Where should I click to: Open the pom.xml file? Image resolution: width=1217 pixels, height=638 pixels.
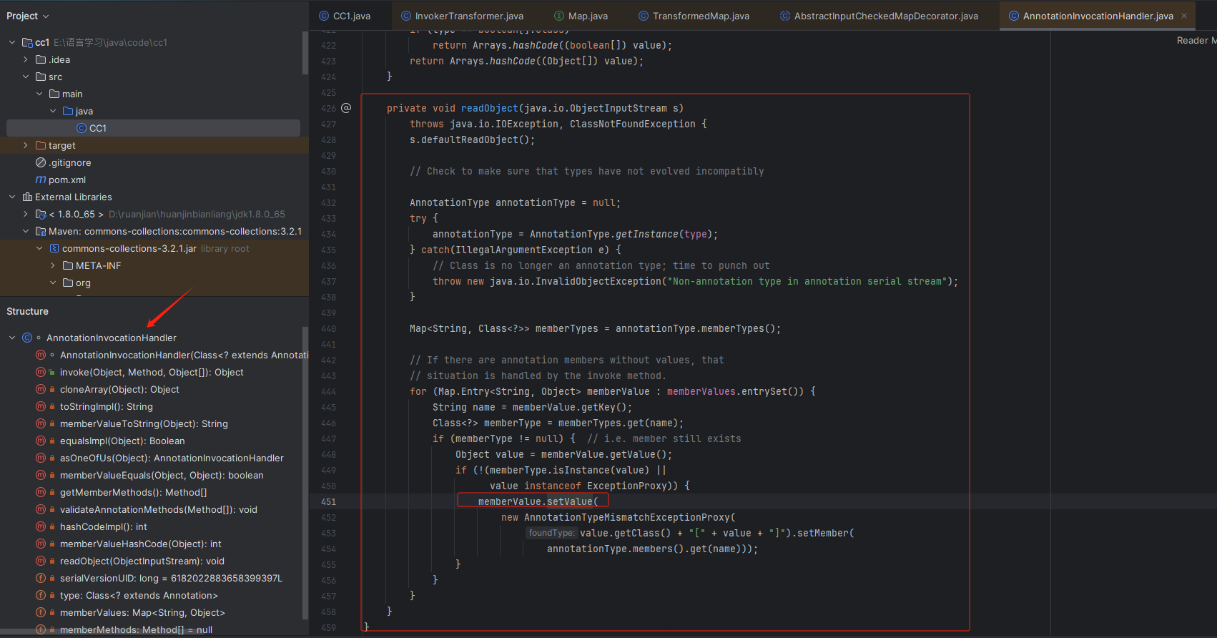coord(67,180)
